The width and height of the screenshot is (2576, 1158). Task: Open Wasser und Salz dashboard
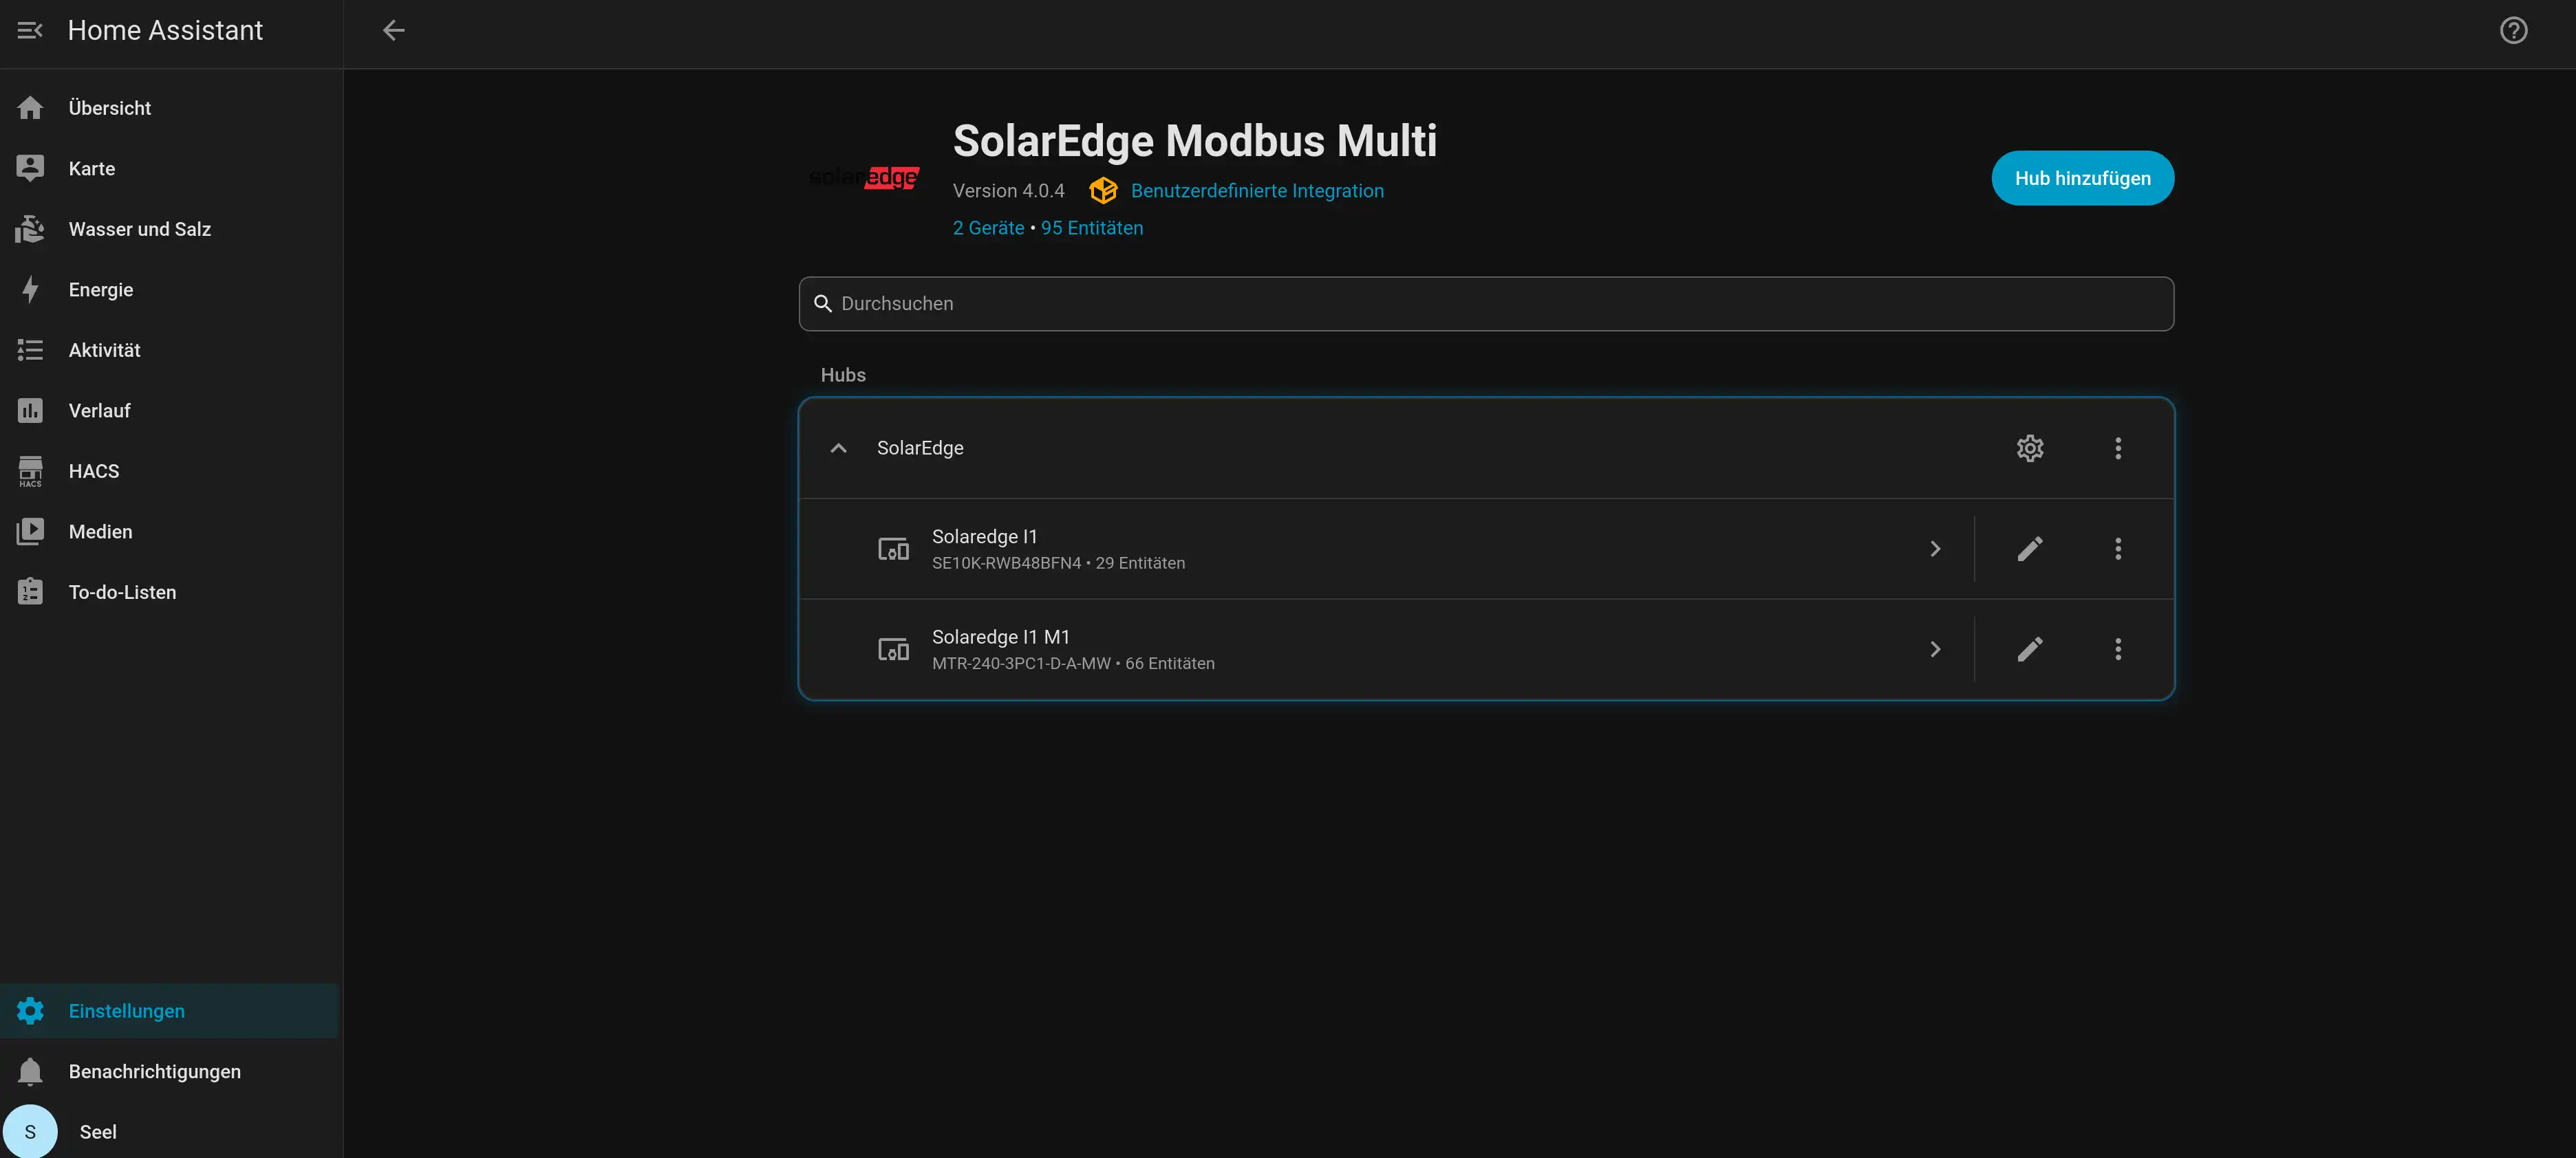point(170,229)
